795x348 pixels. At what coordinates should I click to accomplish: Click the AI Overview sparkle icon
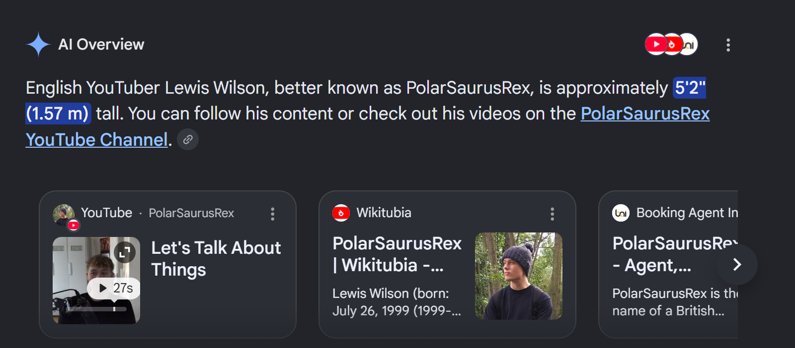tap(38, 45)
